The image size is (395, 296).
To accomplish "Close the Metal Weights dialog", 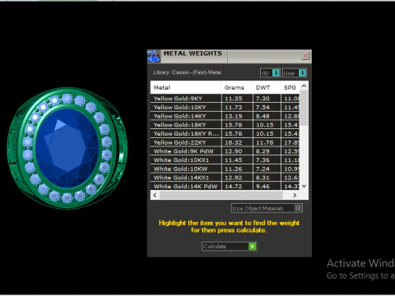I will pos(305,56).
